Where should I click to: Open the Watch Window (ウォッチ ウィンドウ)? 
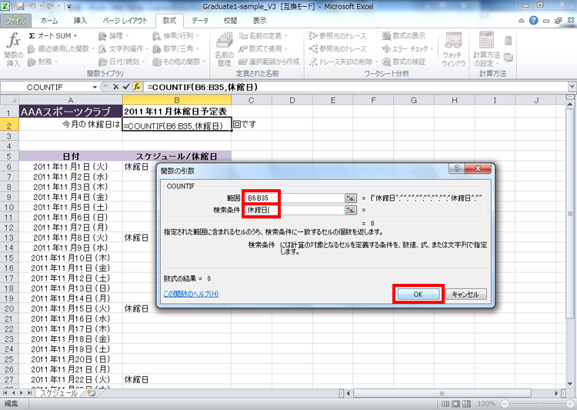(x=453, y=50)
